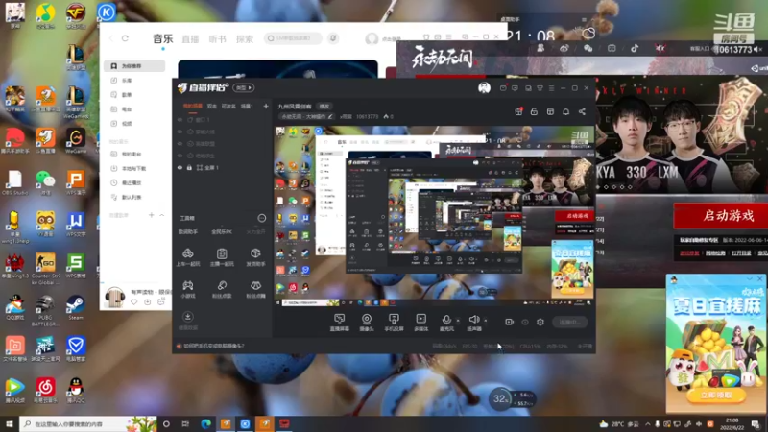
Task: Open stream settings gear icon
Action: coord(540,322)
